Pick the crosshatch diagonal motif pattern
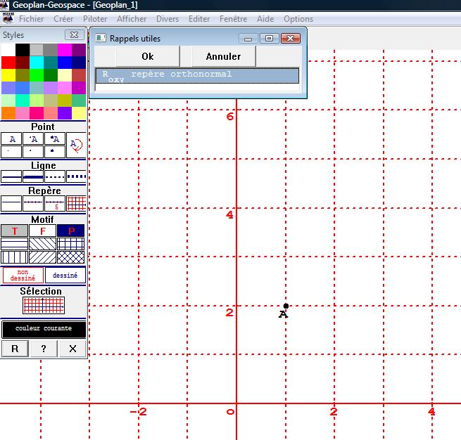Image resolution: width=461 pixels, height=440 pixels. tap(70, 257)
